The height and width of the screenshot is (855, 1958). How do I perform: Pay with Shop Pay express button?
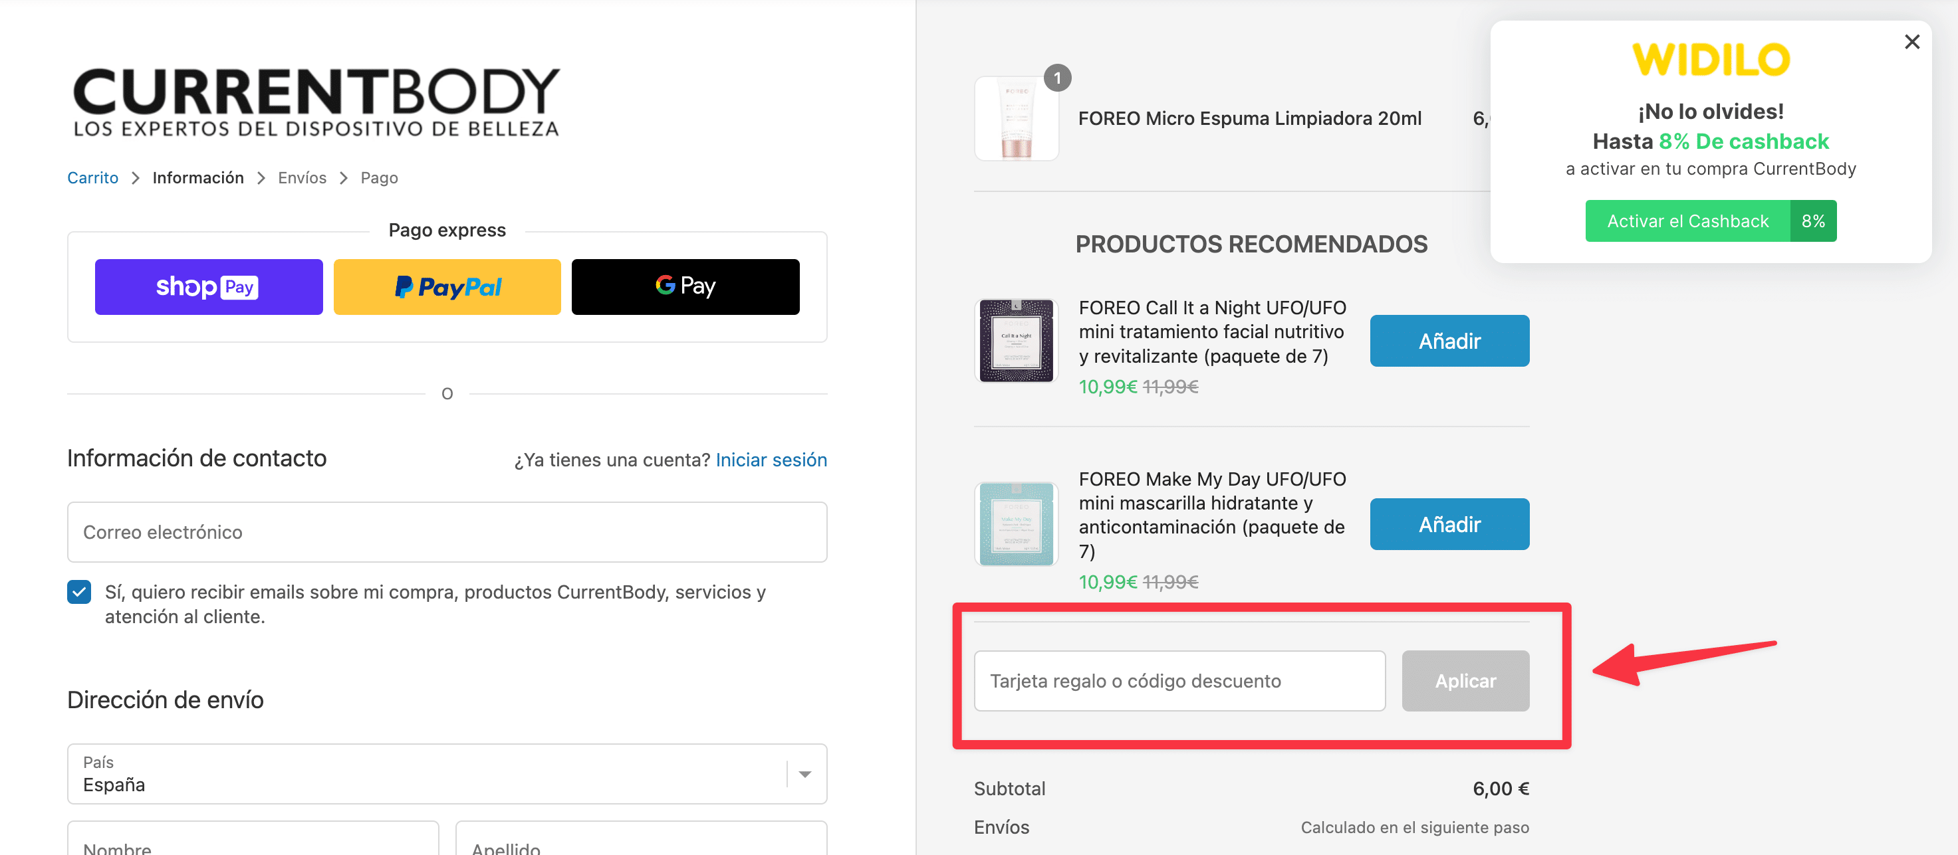(x=208, y=287)
